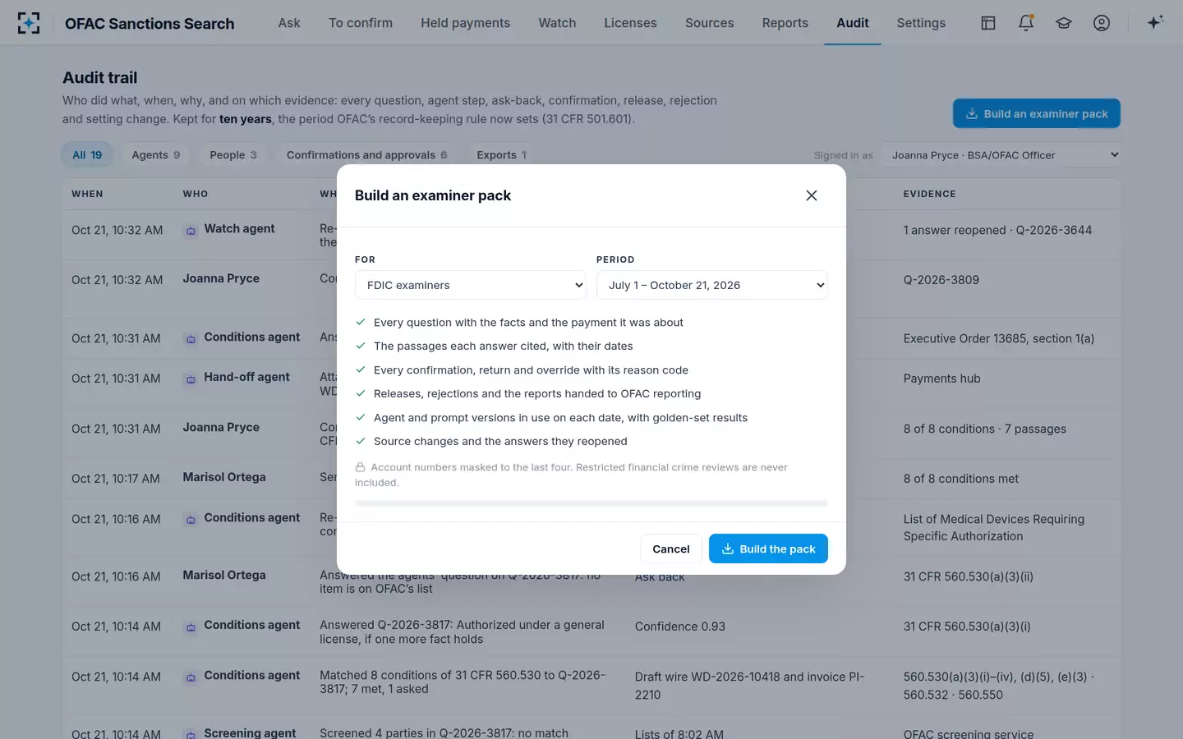Screen dimensions: 1183x739
Task: Navigate to the Sources tab
Action: [710, 23]
